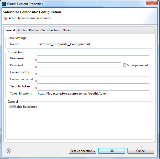Click the red error icon beside the Username field
Image resolution: width=160 pixels, height=159 pixels.
[x=36, y=60]
